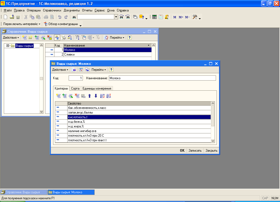
Task: Click the Copy icon in the main toolbar
Action: tap(32, 17)
